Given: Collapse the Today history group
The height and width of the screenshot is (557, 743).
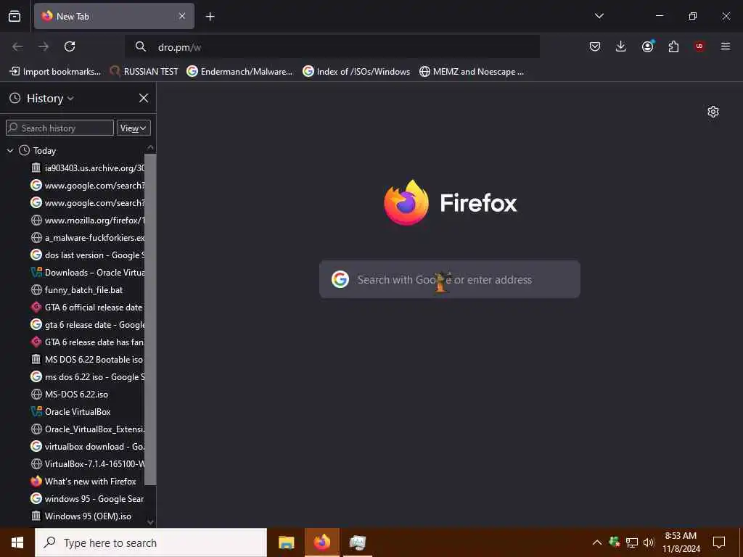Looking at the screenshot, I should 10,151.
